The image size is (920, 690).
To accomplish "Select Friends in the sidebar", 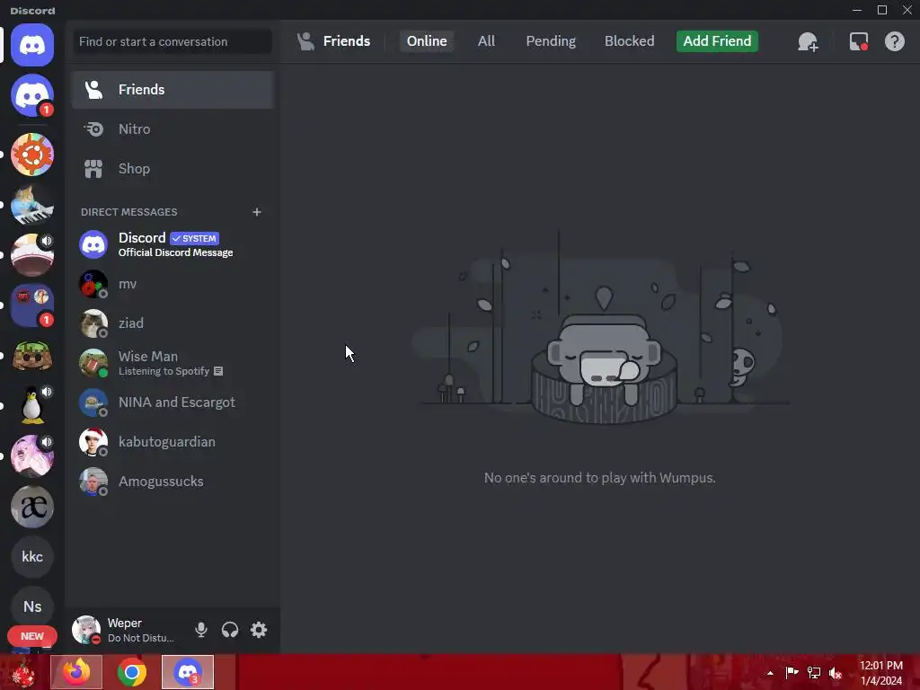I will pos(172,90).
